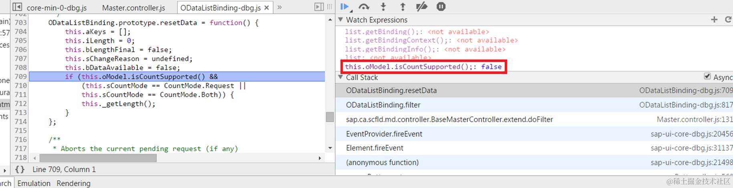Select ODataListBinding.filter call stack frame
The width and height of the screenshot is (733, 188).
click(x=534, y=105)
